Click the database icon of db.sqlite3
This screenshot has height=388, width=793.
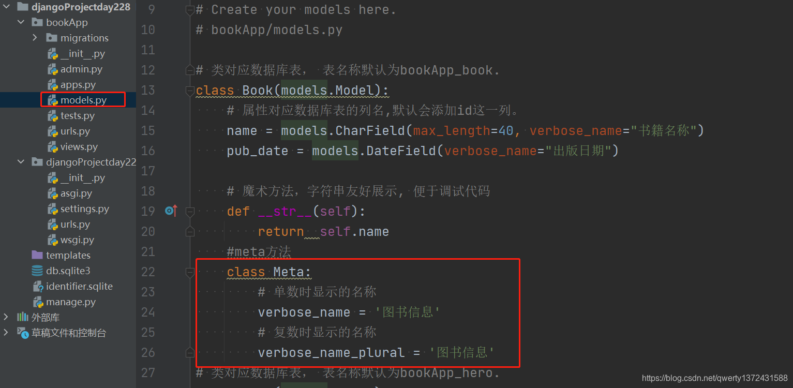point(37,271)
